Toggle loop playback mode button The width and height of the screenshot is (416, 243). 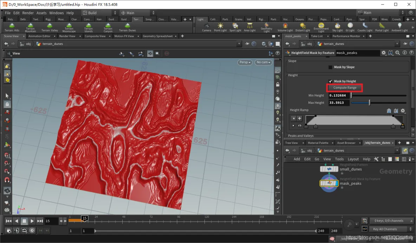coord(24,230)
